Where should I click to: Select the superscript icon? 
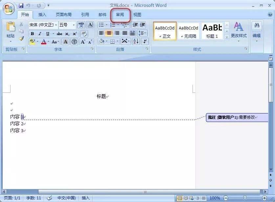tap(75, 33)
